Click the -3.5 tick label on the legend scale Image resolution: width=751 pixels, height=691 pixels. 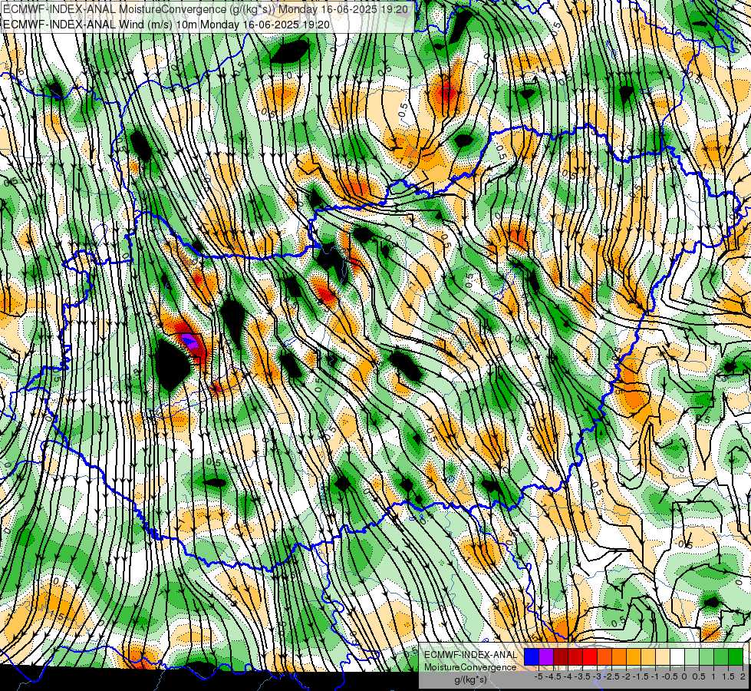[582, 676]
